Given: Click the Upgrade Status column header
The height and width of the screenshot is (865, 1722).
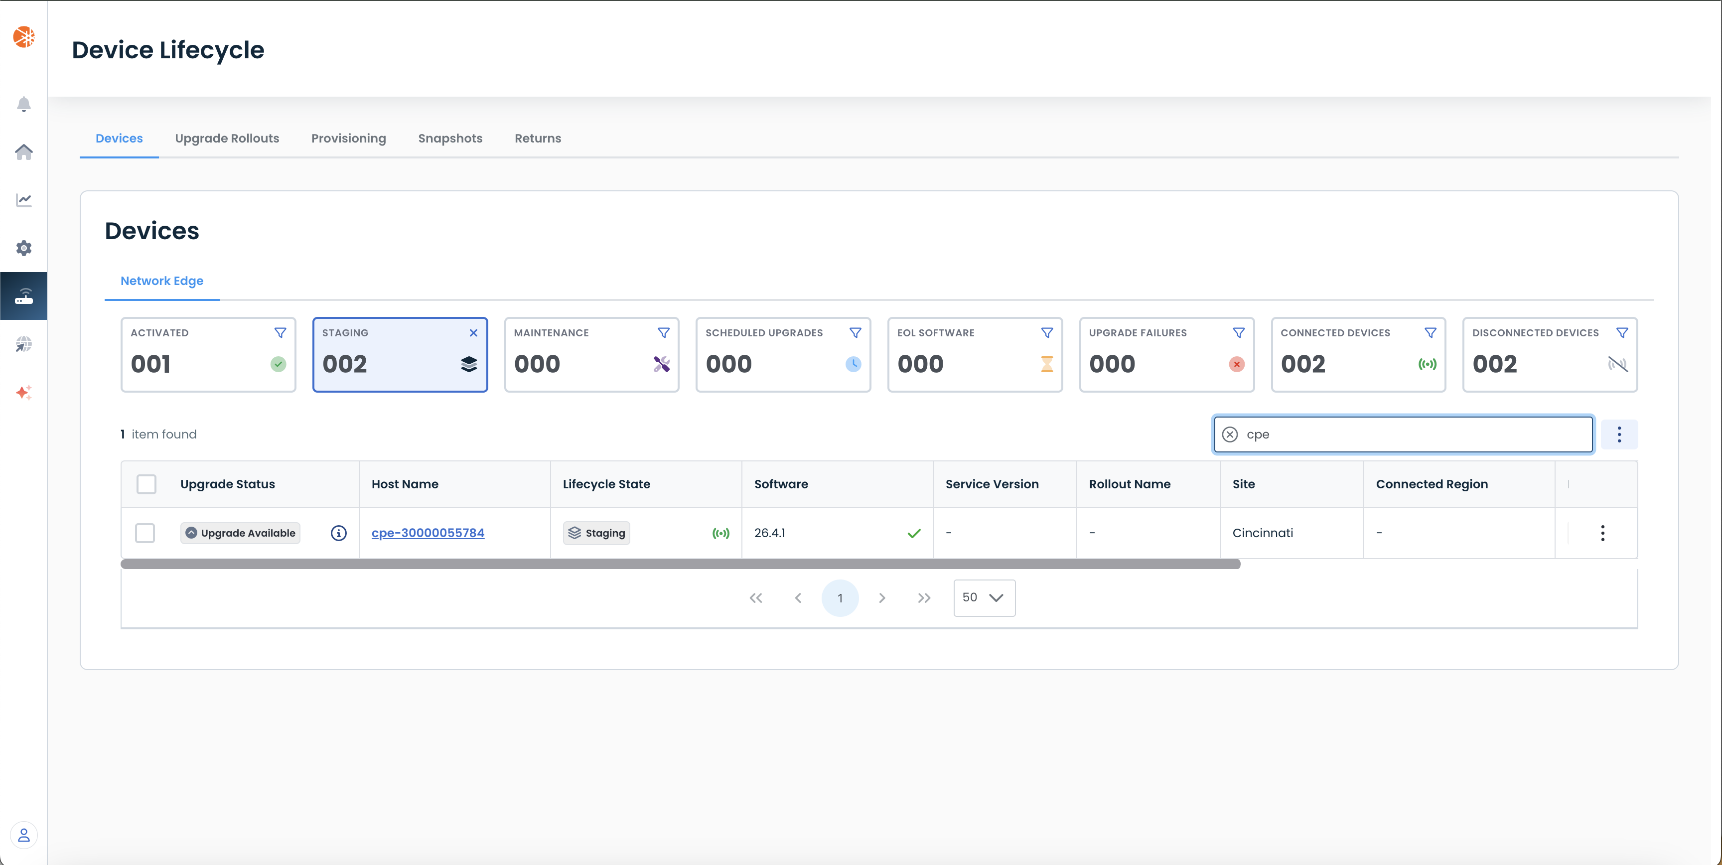Looking at the screenshot, I should pos(227,484).
